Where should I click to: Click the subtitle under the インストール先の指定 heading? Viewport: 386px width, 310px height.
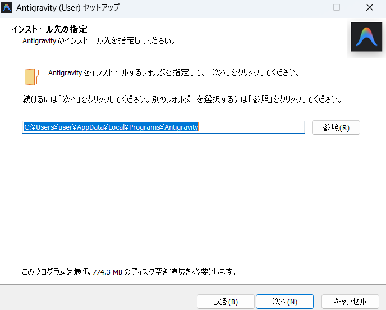tap(98, 41)
